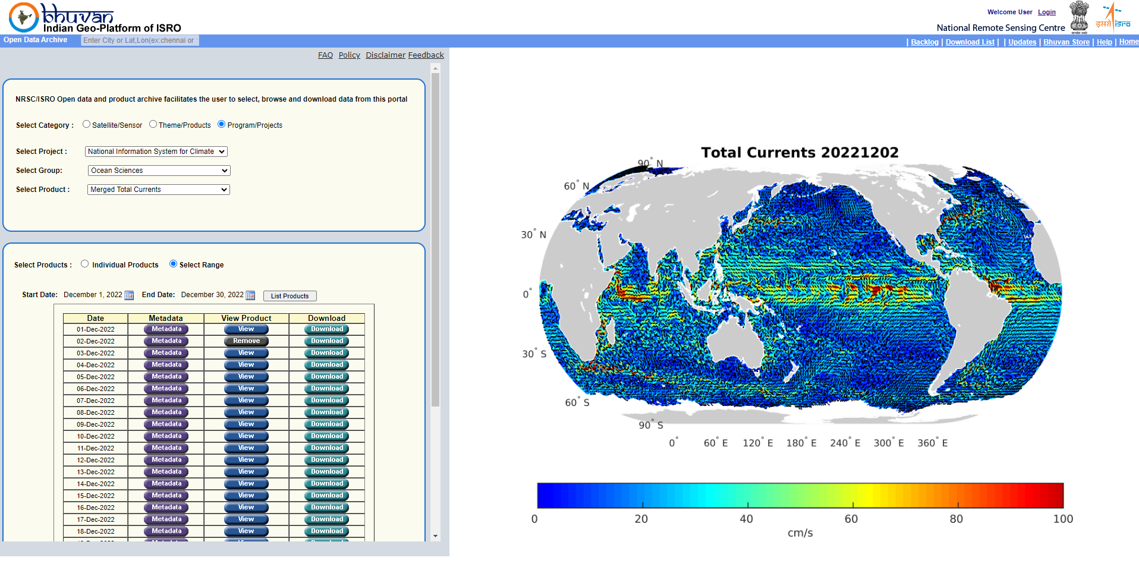Viewport: 1139px width, 564px height.
Task: View product for 08-Dec-2022
Action: click(246, 412)
